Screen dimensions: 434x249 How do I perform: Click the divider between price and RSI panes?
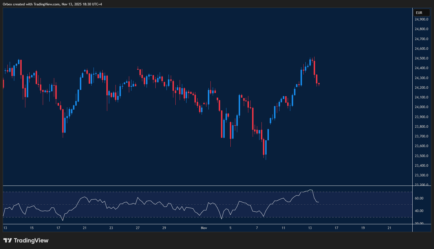[x=208, y=186]
